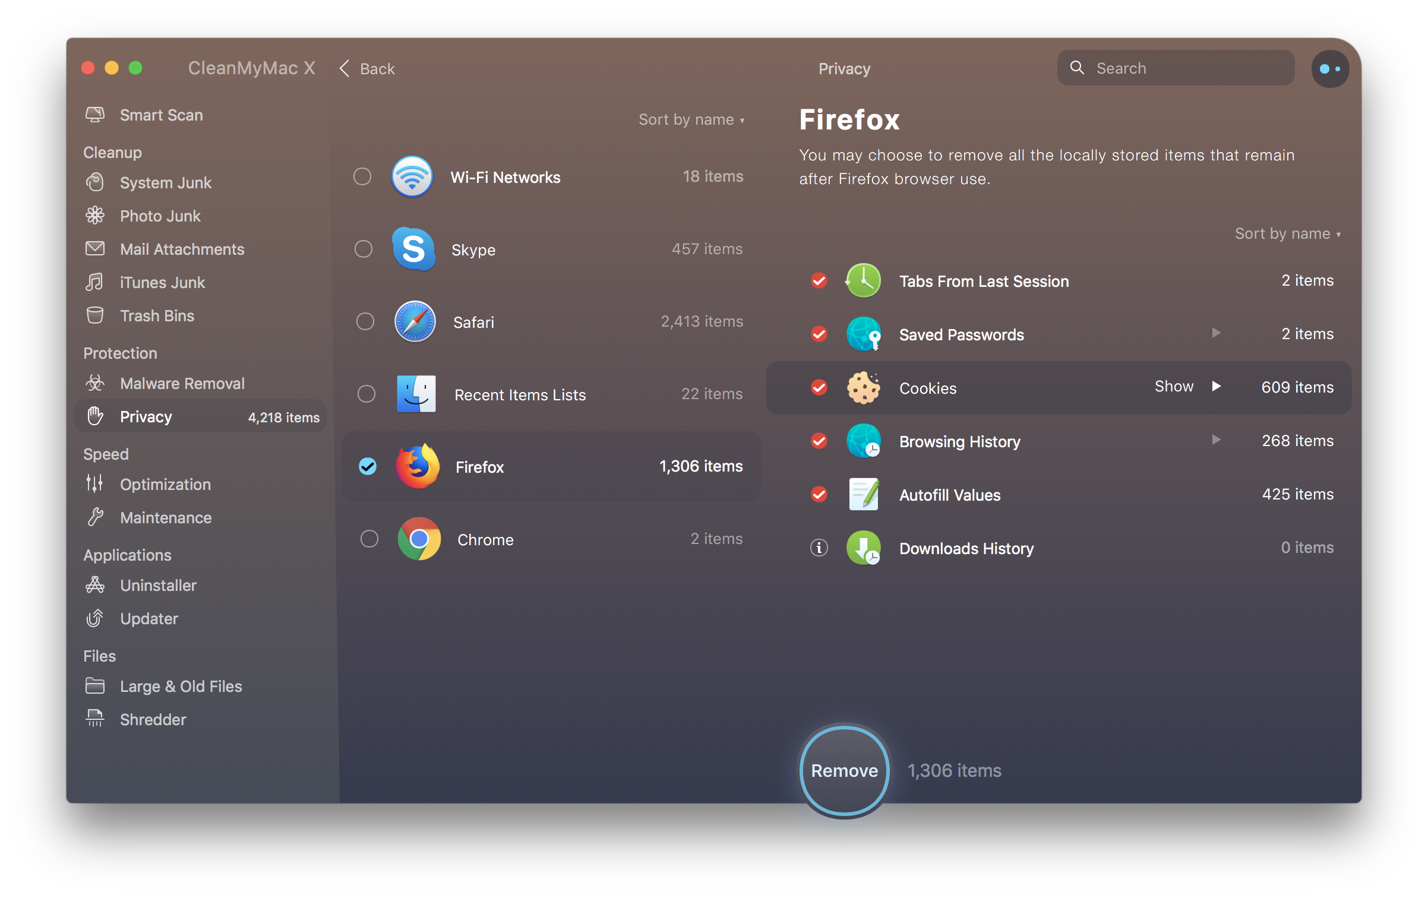Select the System Junk cleanup tool

tap(166, 182)
